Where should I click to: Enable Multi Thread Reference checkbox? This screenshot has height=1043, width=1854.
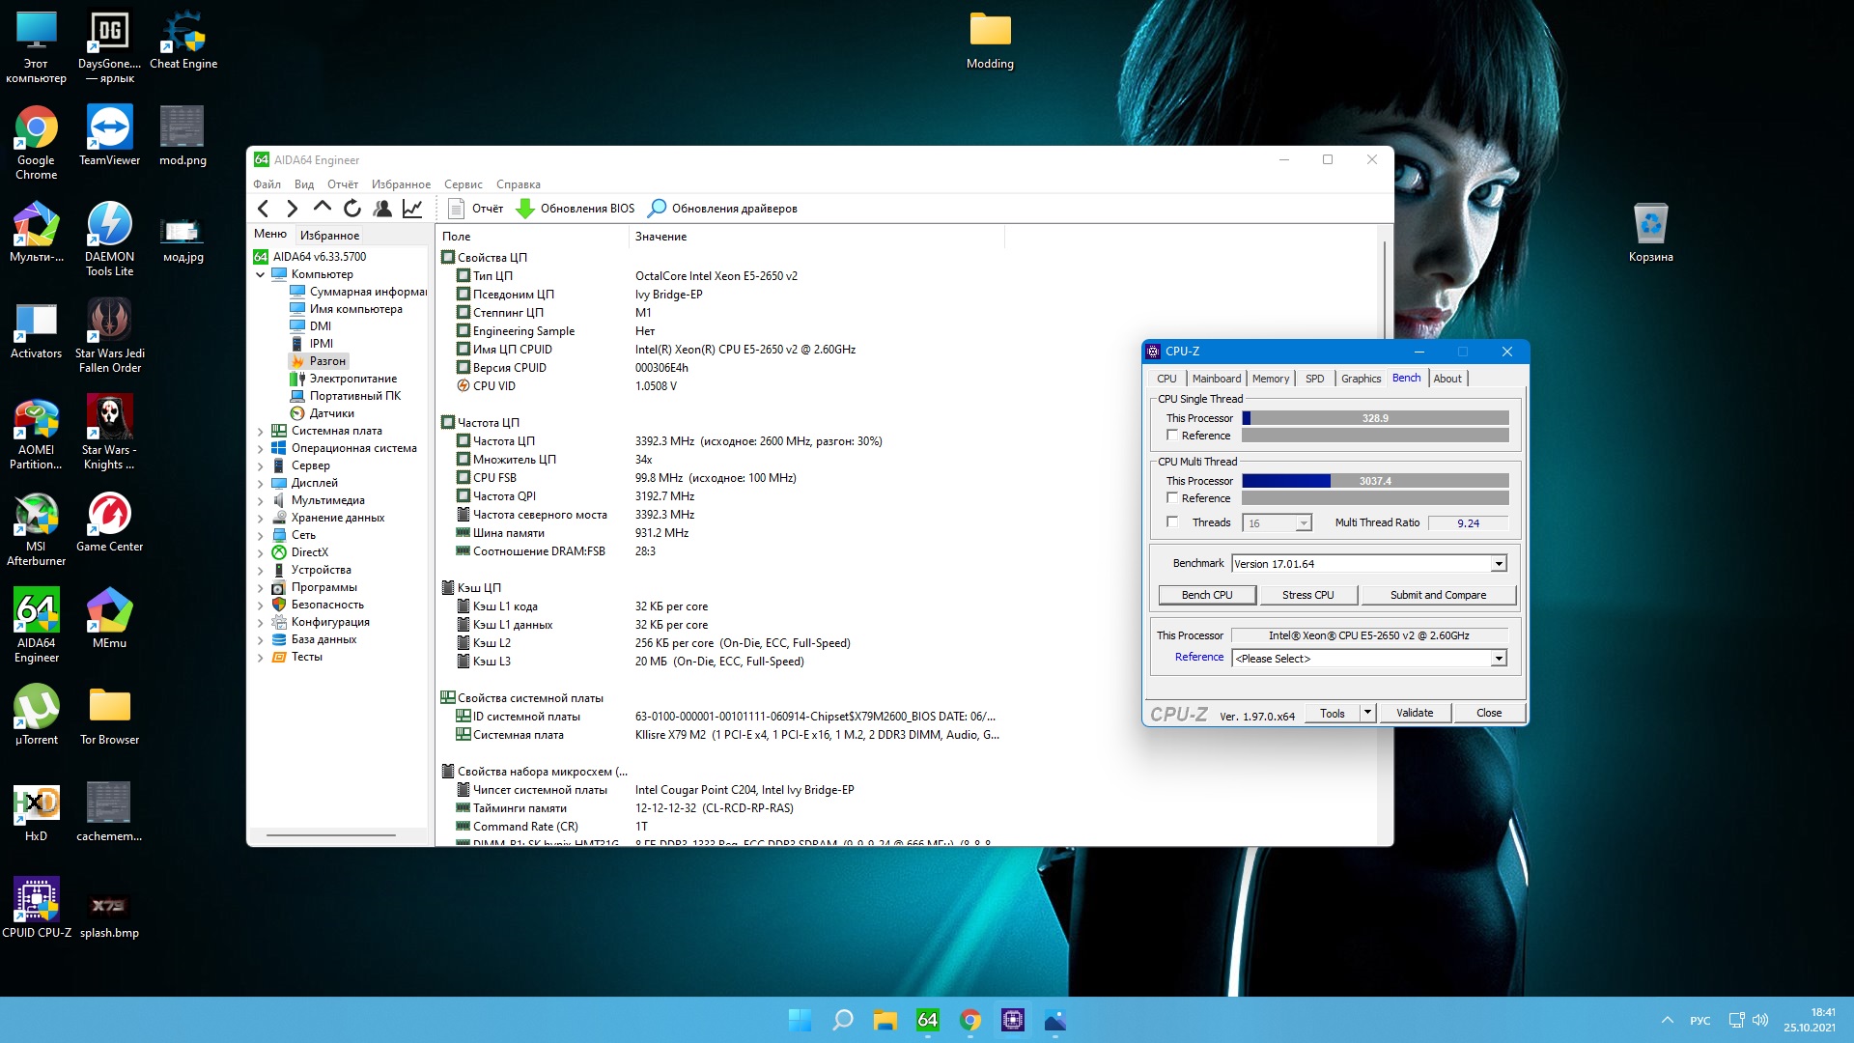1172,498
